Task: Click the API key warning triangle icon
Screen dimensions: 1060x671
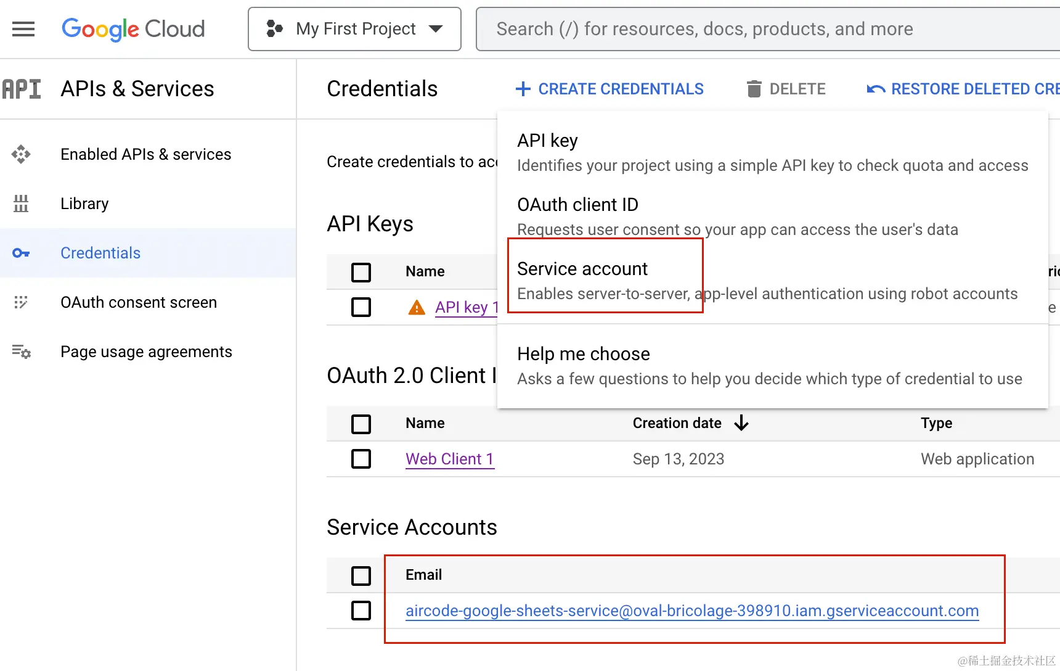Action: tap(417, 307)
